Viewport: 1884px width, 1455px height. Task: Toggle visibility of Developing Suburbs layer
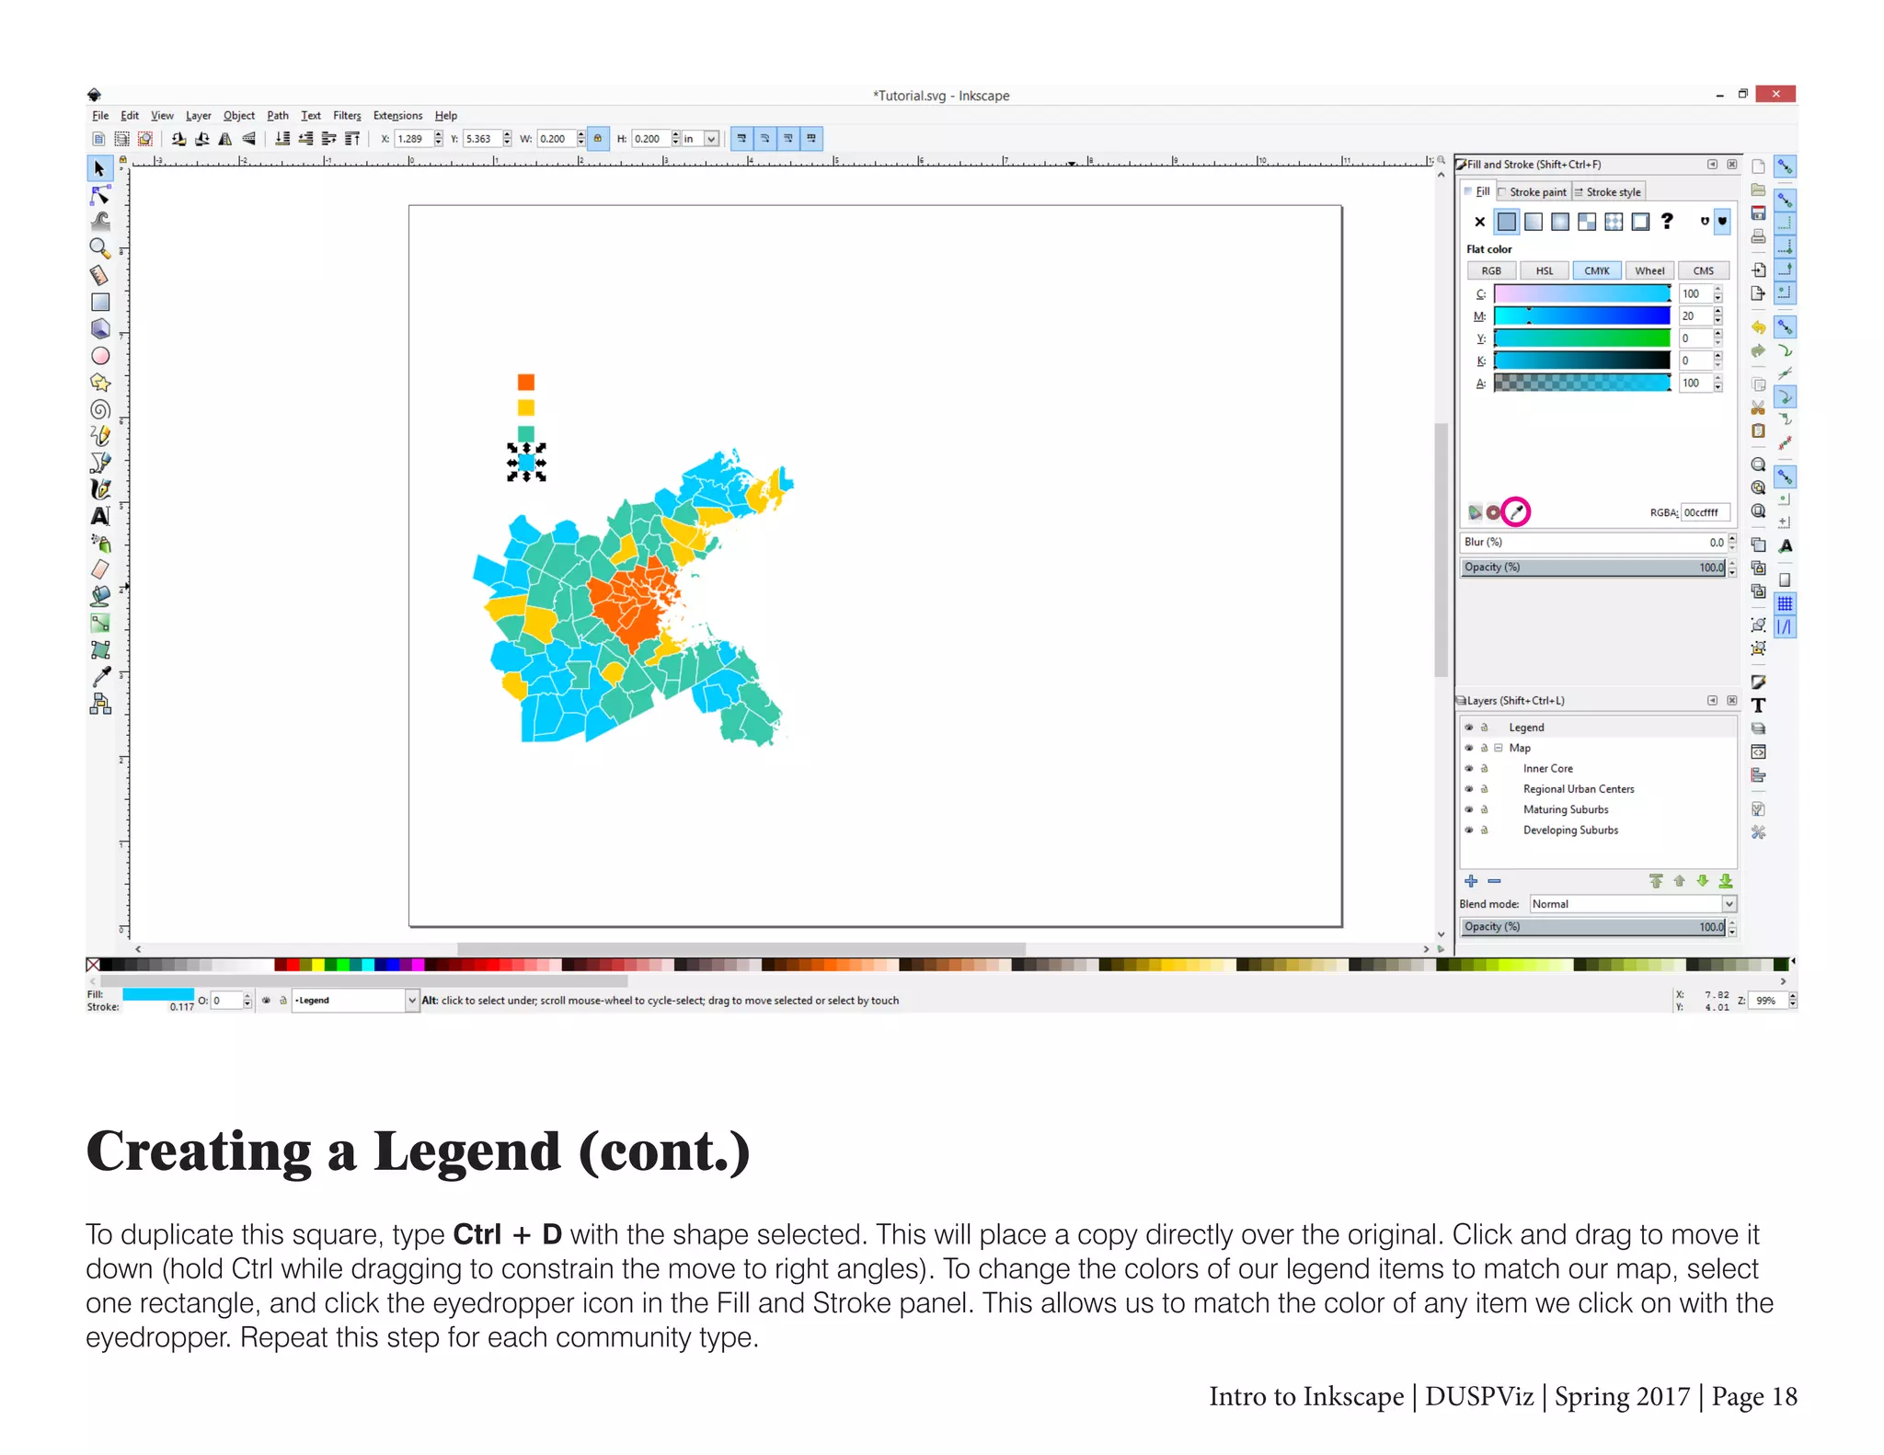pos(1469,830)
